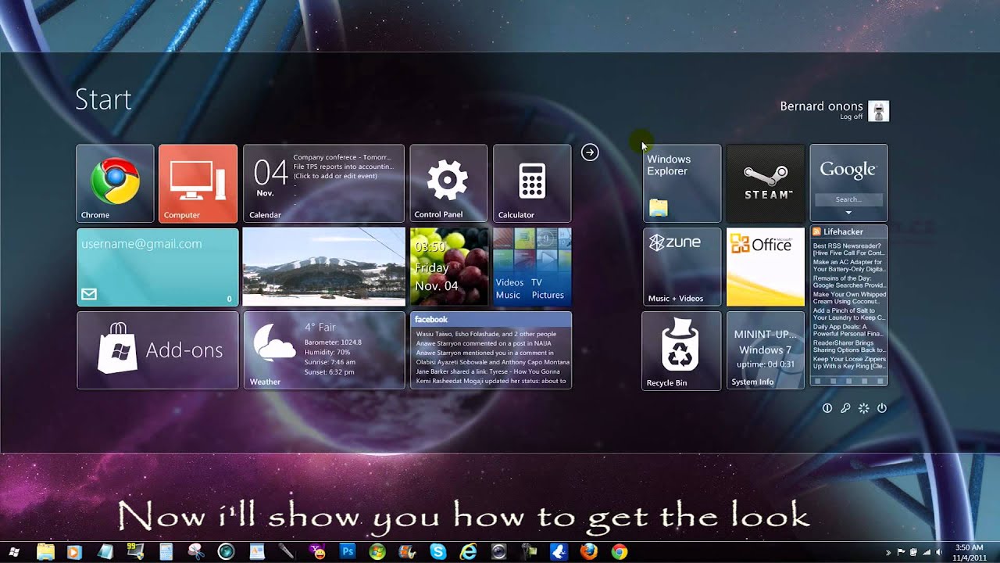
Task: Click the volume icon in system tray
Action: [x=938, y=553]
